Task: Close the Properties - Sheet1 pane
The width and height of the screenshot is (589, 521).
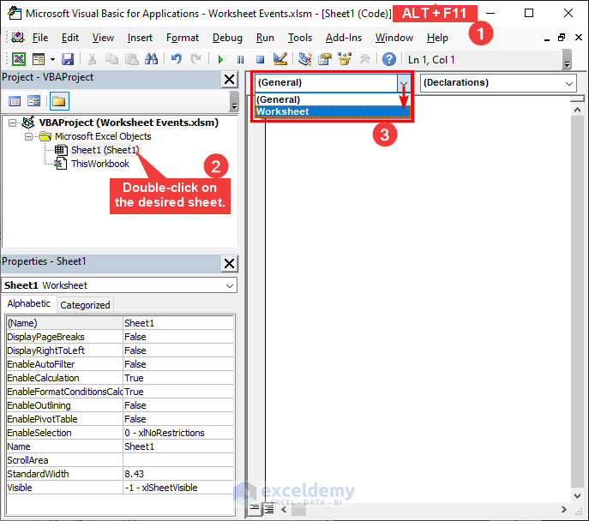Action: 229,264
